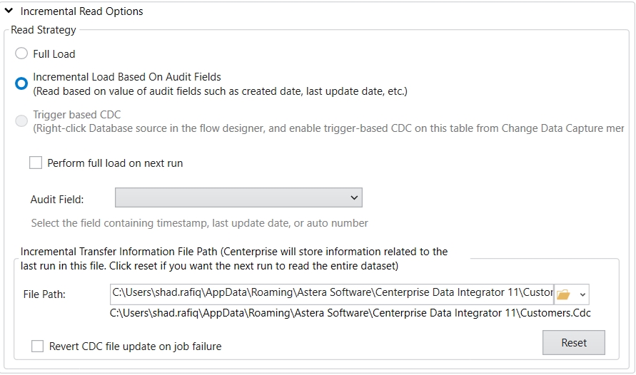
Task: Click the Read Strategy group label
Action: (43, 30)
